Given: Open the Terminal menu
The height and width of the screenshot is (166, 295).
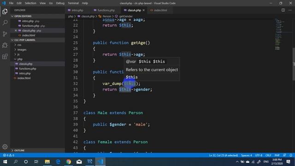Looking at the screenshot, I should [x=73, y=3].
